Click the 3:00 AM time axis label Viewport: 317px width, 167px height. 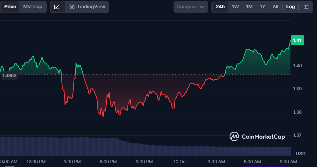[x=216, y=162]
